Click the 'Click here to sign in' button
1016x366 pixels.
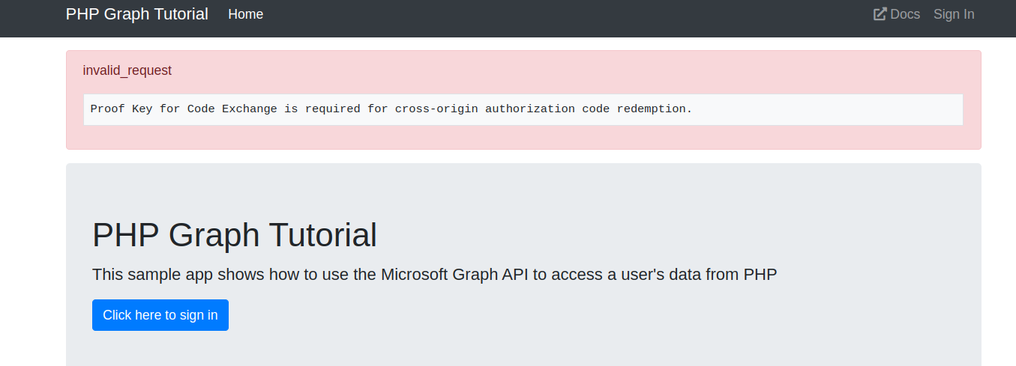160,315
